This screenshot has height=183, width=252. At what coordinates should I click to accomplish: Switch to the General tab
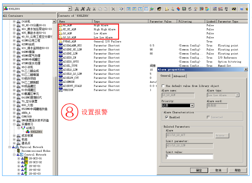(165, 76)
